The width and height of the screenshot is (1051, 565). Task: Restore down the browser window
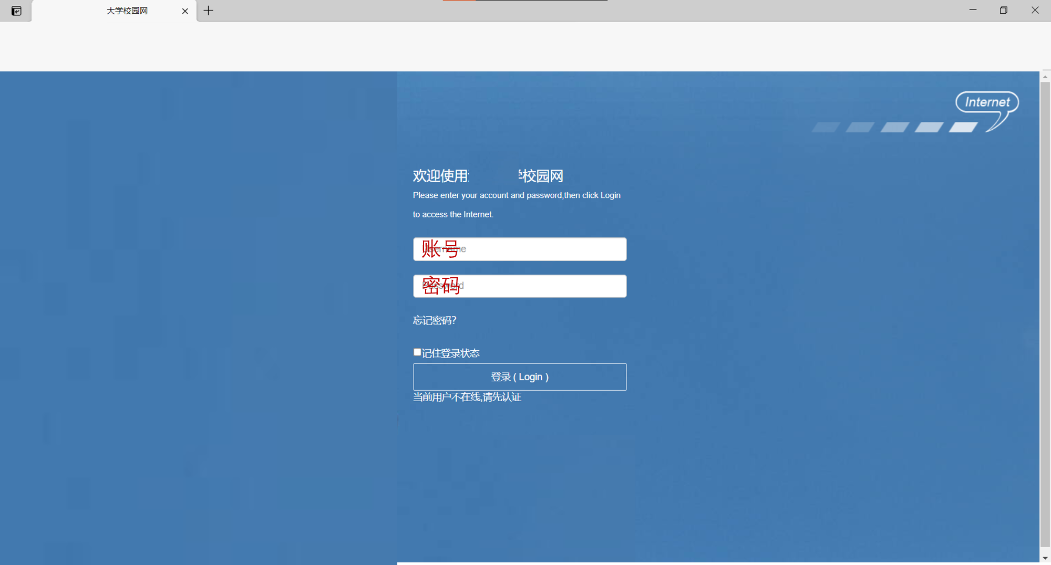point(1004,10)
